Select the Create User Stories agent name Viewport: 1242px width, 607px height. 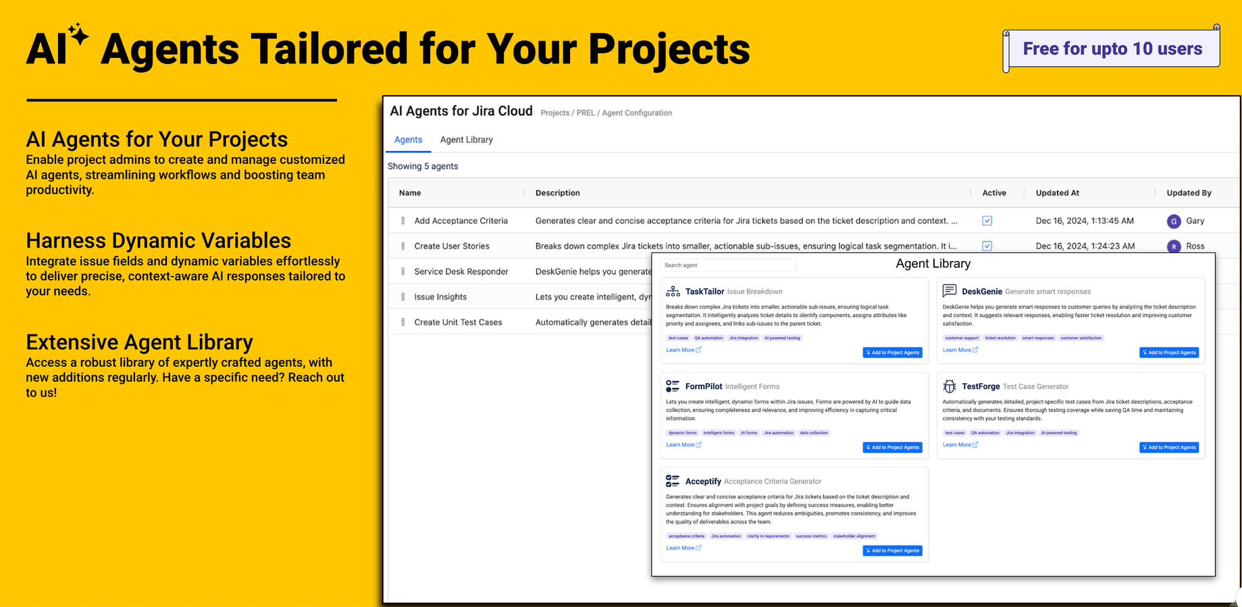[452, 246]
